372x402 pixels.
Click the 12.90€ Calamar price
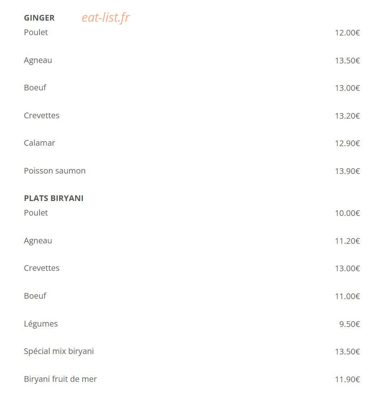pyautogui.click(x=347, y=143)
